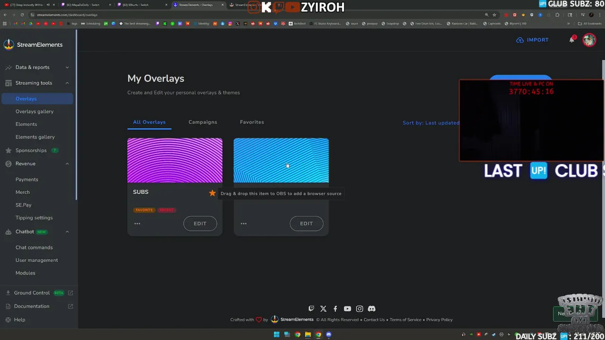Open Ground Control BETA in the sidebar

(39, 293)
